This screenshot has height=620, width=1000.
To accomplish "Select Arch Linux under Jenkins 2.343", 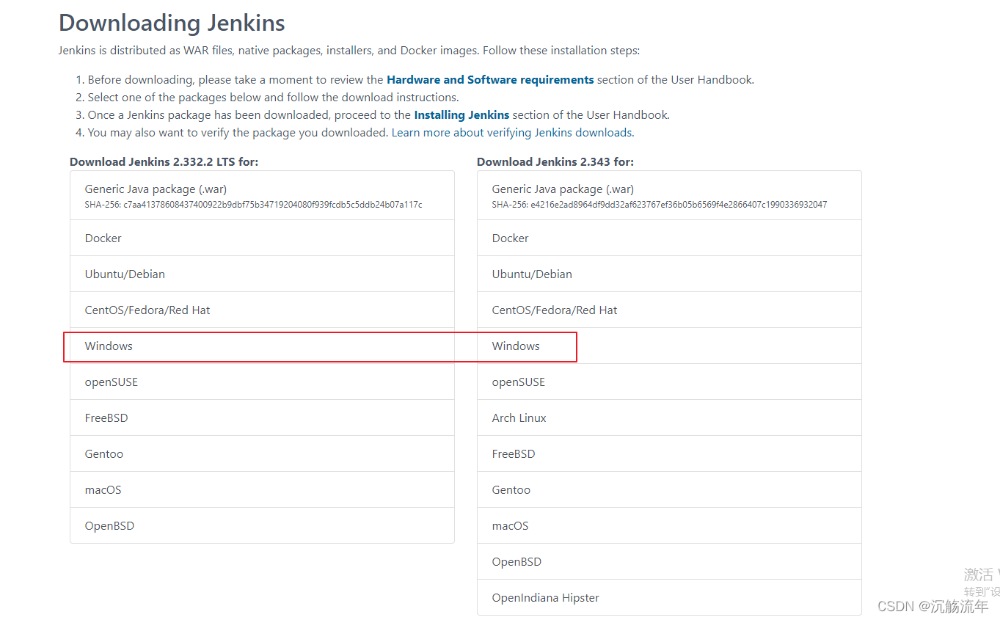I will [669, 418].
